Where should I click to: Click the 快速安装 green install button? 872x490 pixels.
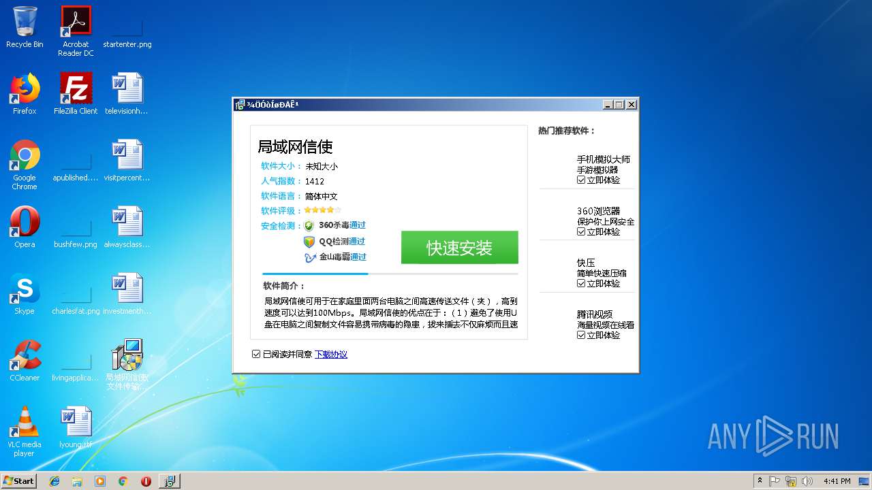[460, 247]
